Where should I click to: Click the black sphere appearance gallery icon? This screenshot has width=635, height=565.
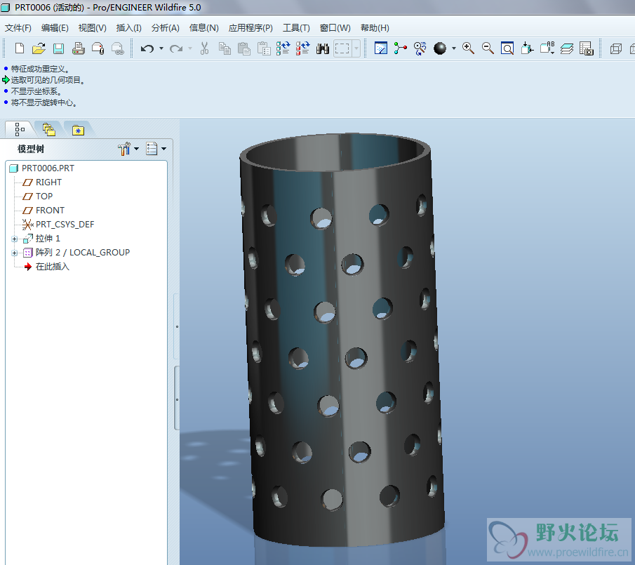pyautogui.click(x=440, y=48)
